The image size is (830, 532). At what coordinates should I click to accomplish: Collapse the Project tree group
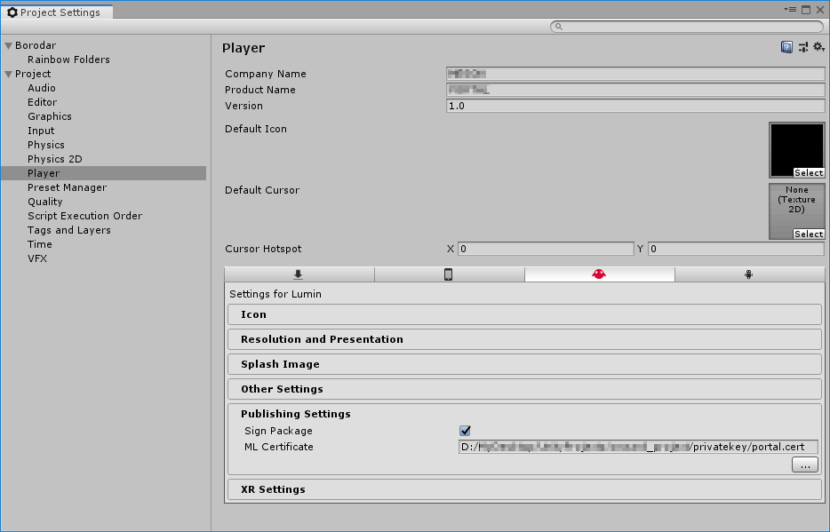pyautogui.click(x=8, y=74)
